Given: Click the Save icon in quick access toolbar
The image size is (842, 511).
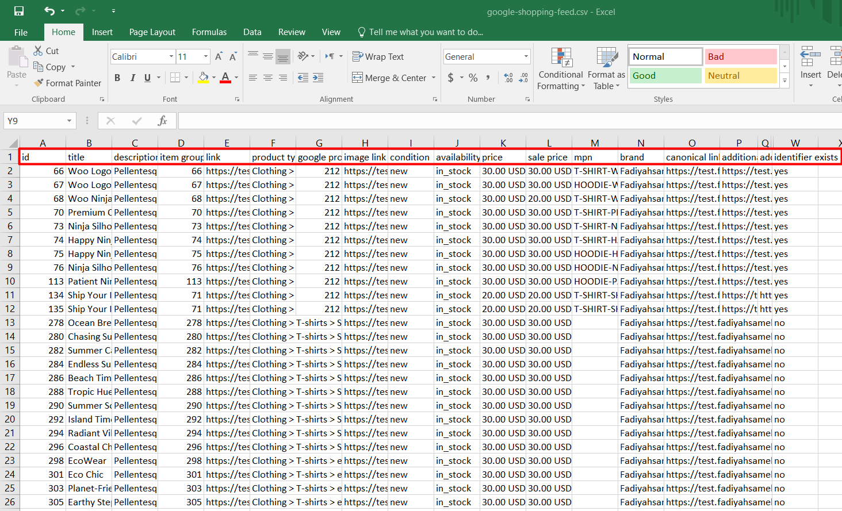Looking at the screenshot, I should tap(19, 11).
